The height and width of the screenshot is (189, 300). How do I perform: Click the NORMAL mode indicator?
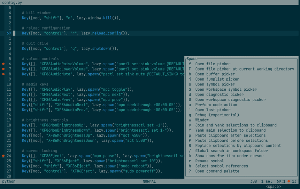[149, 181]
